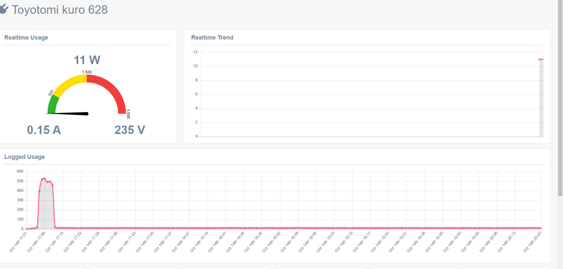Click the 235 V voltage reading
563x269 pixels.
130,130
